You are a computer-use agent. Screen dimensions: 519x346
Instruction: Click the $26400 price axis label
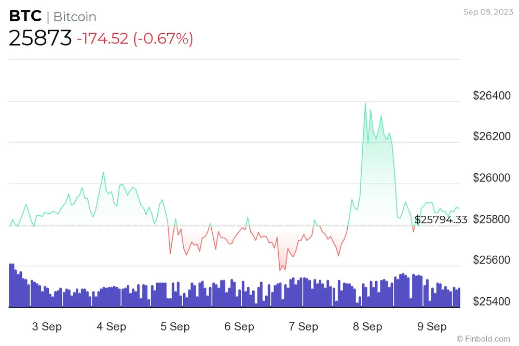pos(491,95)
